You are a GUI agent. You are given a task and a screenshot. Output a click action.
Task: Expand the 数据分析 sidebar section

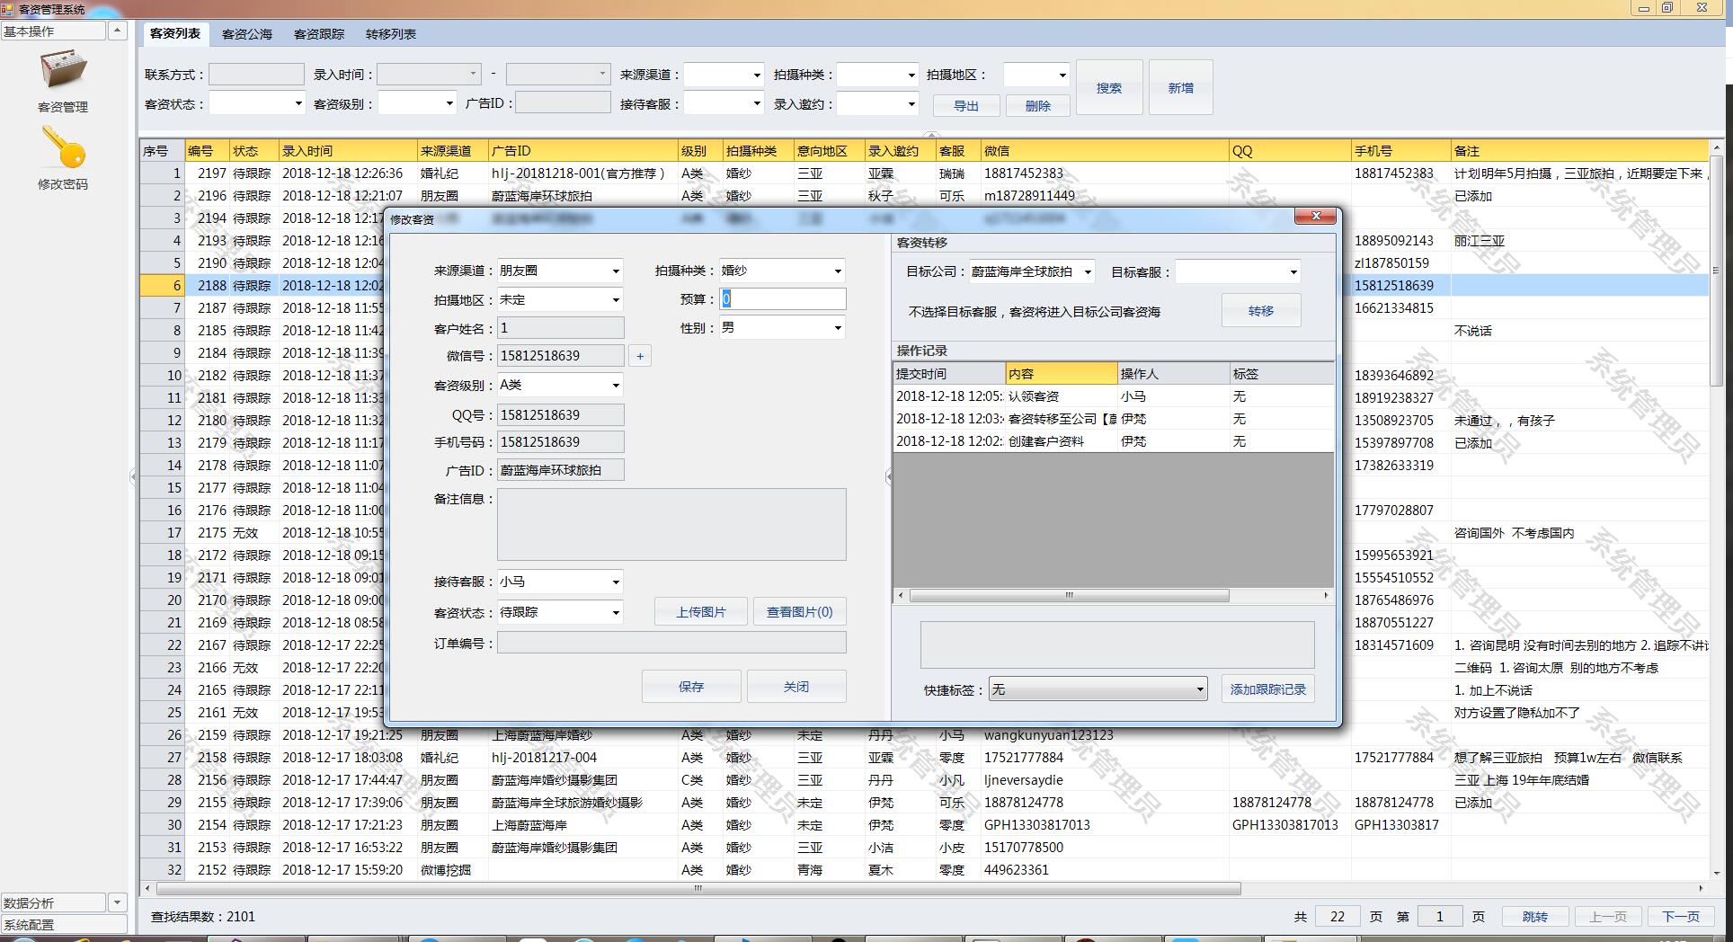pyautogui.click(x=117, y=902)
